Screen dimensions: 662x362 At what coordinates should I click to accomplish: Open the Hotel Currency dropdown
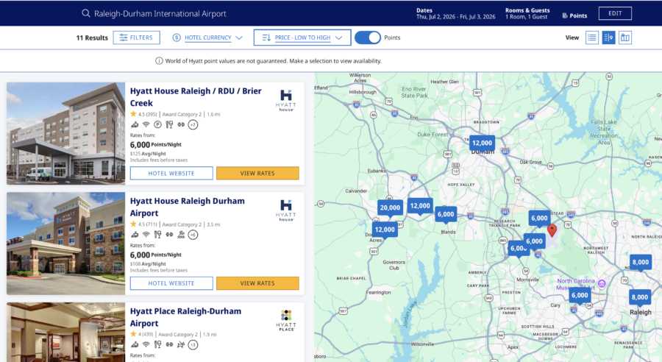coord(207,38)
